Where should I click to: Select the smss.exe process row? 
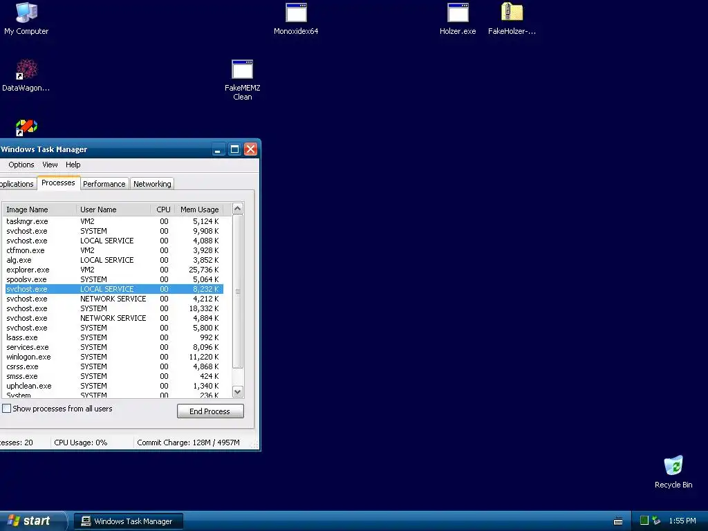tap(114, 376)
